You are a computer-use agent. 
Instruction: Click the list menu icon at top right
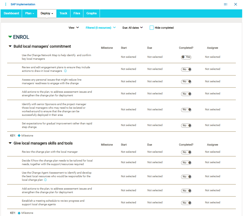226,4
